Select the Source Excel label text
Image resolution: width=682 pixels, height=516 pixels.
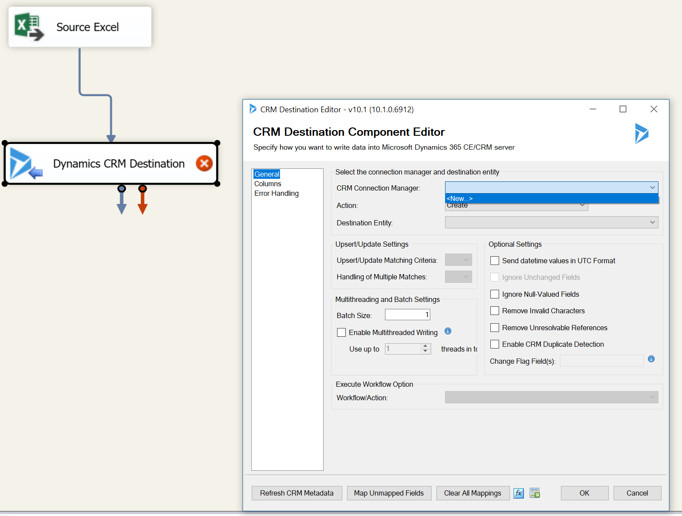(88, 27)
